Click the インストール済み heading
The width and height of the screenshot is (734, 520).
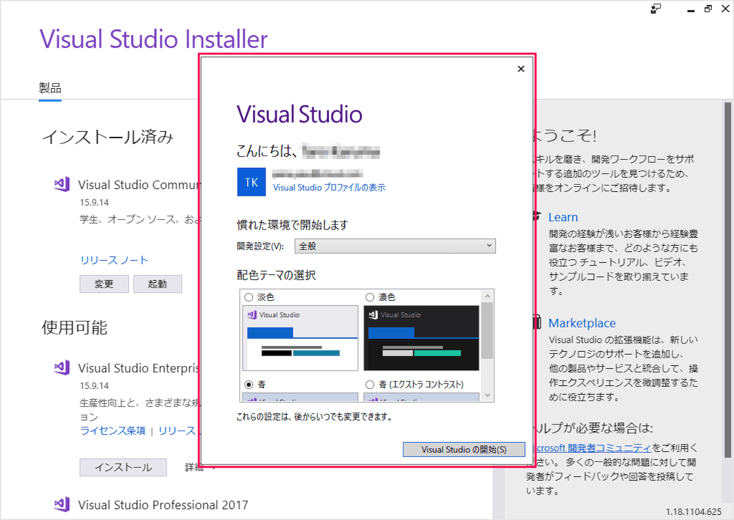[x=107, y=137]
